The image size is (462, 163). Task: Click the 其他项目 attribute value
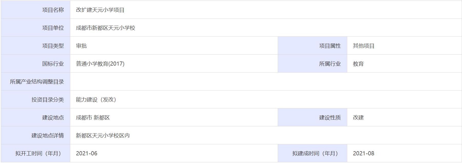pos(364,46)
